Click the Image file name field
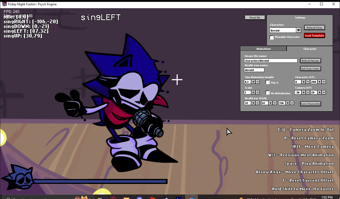Viewport: 340px width, 199px height. click(271, 61)
